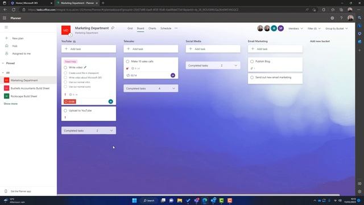Mark Upload to YouTube complete

65,110
